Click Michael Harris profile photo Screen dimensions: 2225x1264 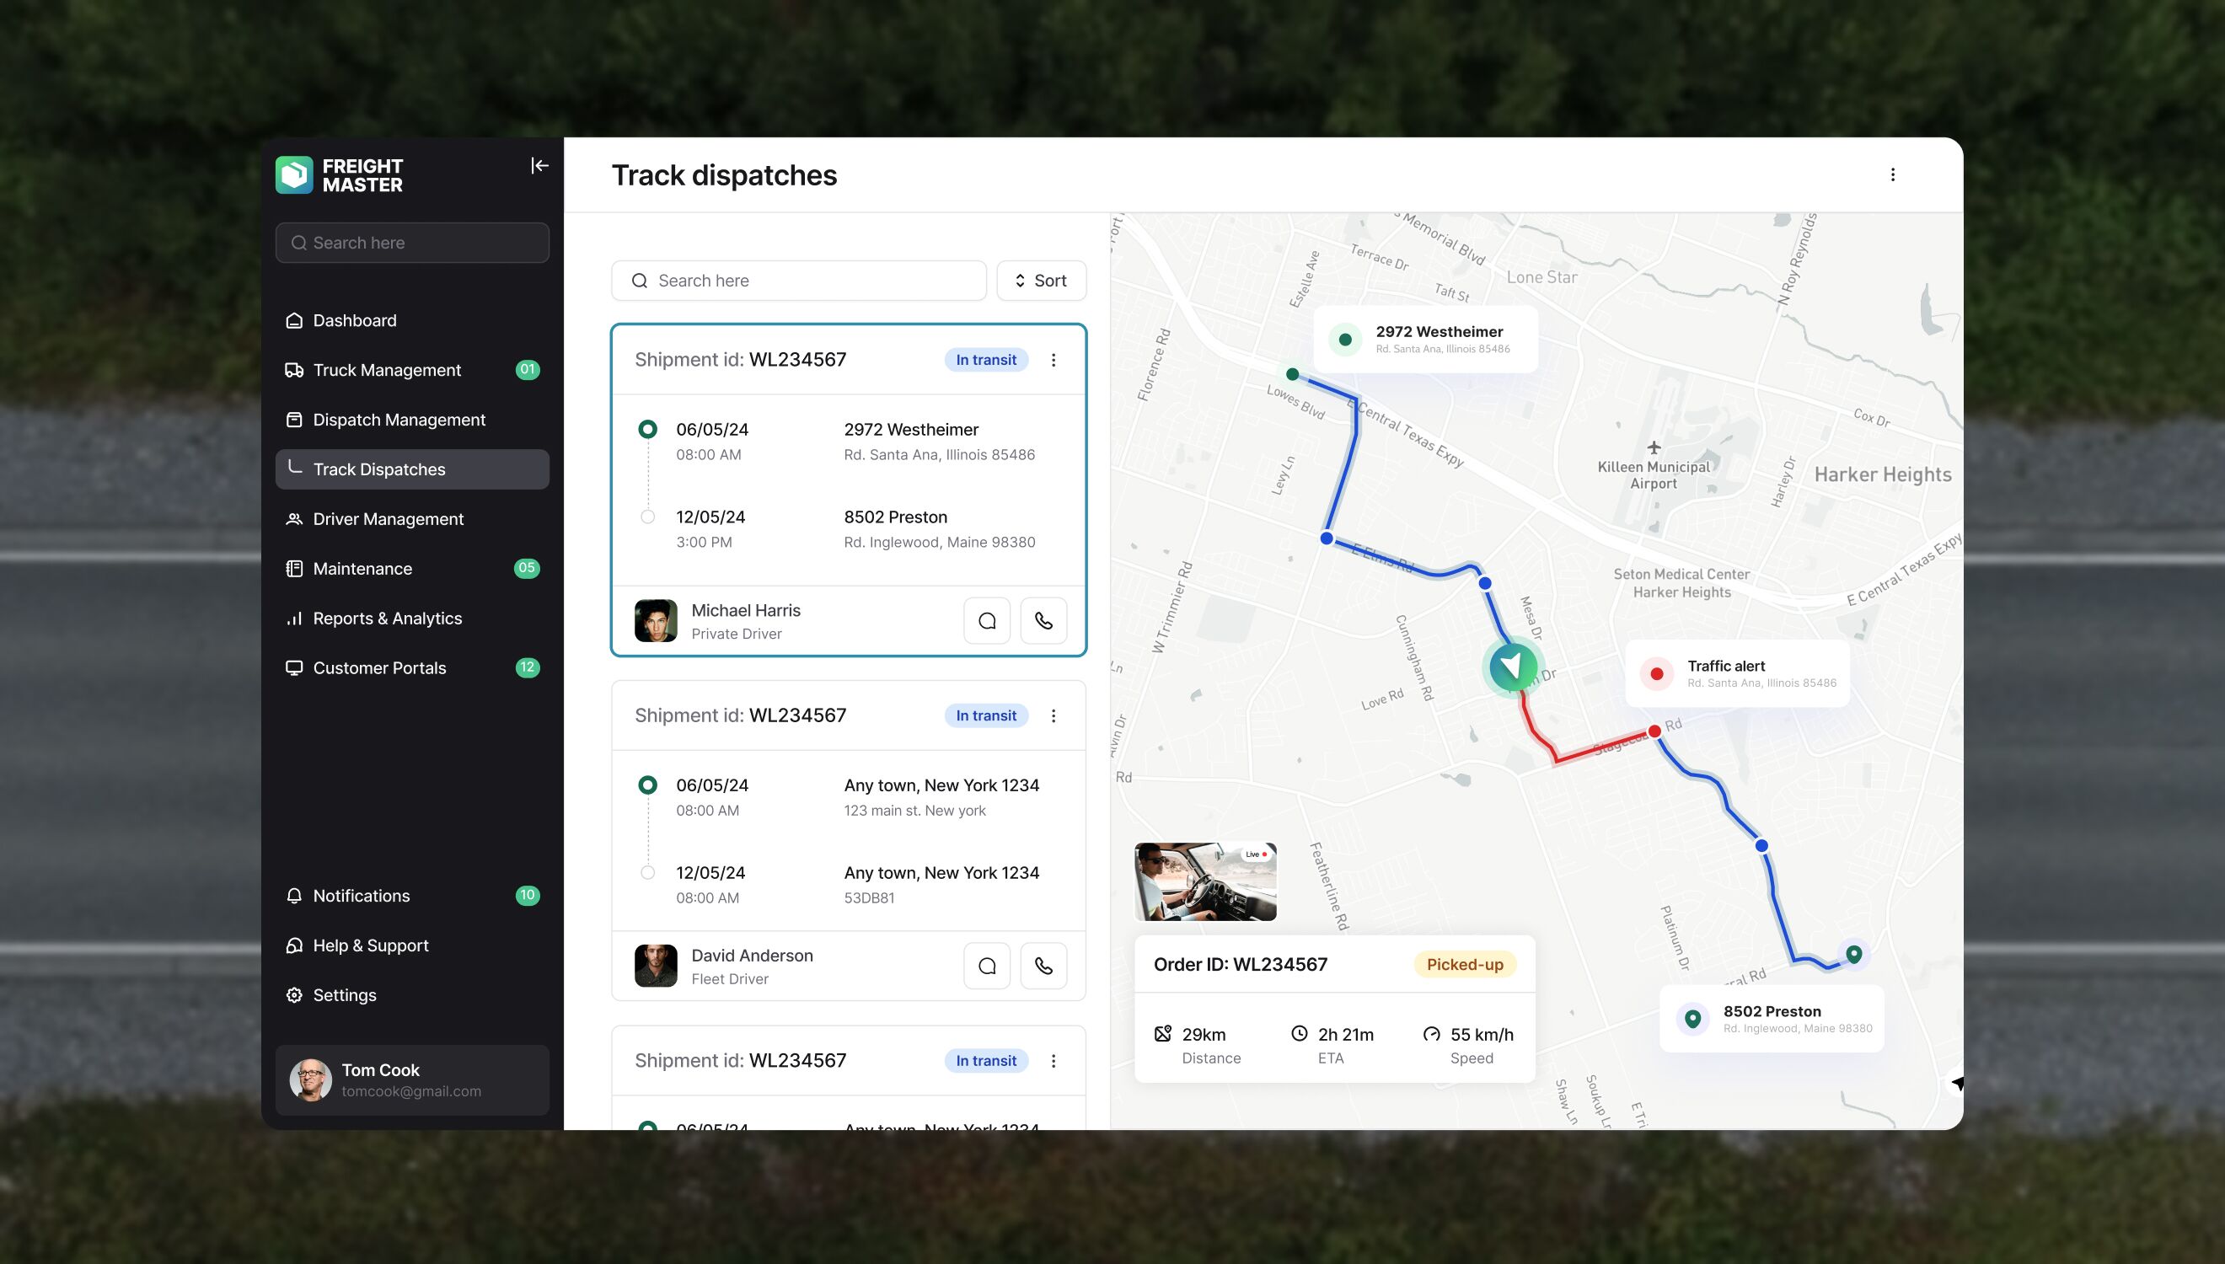(656, 621)
